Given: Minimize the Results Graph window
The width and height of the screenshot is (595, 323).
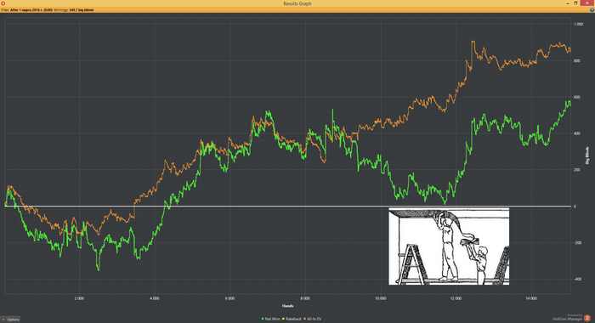Looking at the screenshot, I should pos(568,3).
